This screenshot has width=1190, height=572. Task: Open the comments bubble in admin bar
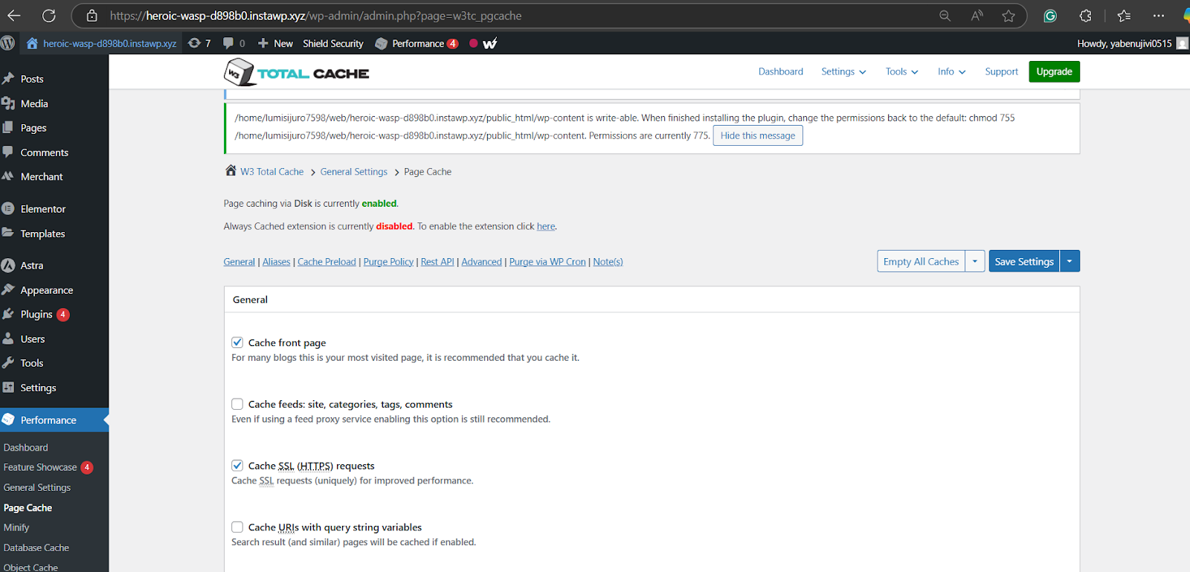coord(234,43)
